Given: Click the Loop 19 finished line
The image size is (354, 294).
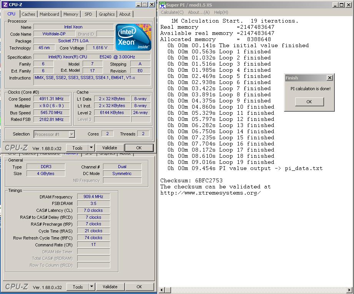Looking at the screenshot, I should [221, 162].
